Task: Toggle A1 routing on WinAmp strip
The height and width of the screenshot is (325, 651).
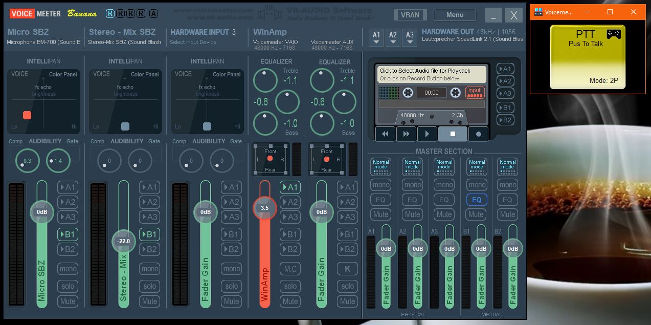Action: tap(290, 187)
